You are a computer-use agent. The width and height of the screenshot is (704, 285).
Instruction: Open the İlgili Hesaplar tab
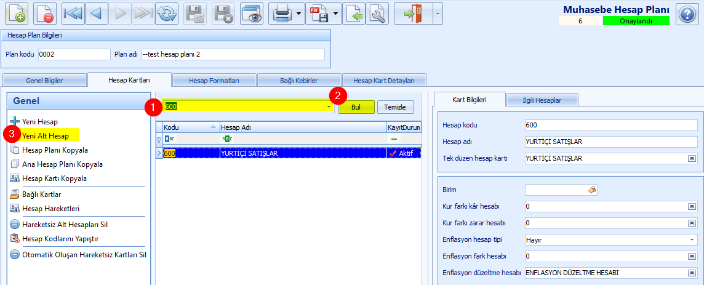[x=542, y=100]
